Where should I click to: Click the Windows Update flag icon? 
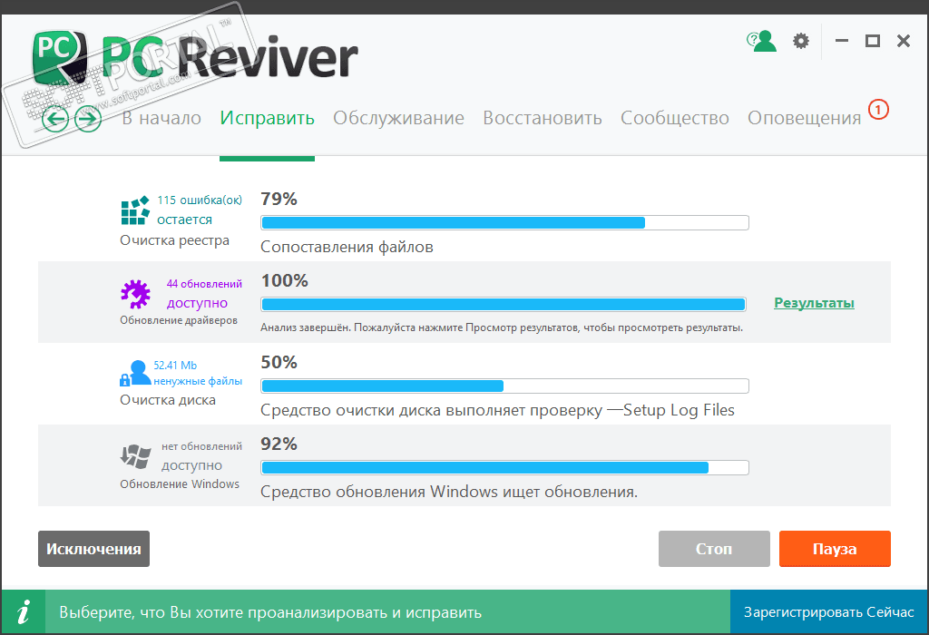[136, 456]
